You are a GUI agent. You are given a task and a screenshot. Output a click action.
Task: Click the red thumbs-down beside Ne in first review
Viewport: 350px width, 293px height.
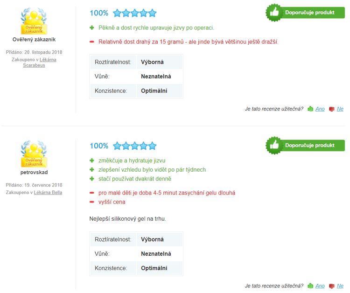[x=332, y=109]
